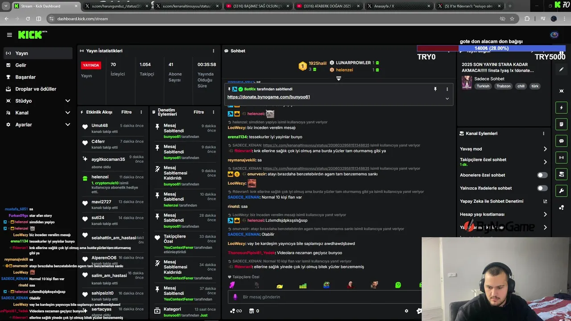Click 1925halil in the gift leaderboard
Viewport: 571px width, 321px height.
317,64
